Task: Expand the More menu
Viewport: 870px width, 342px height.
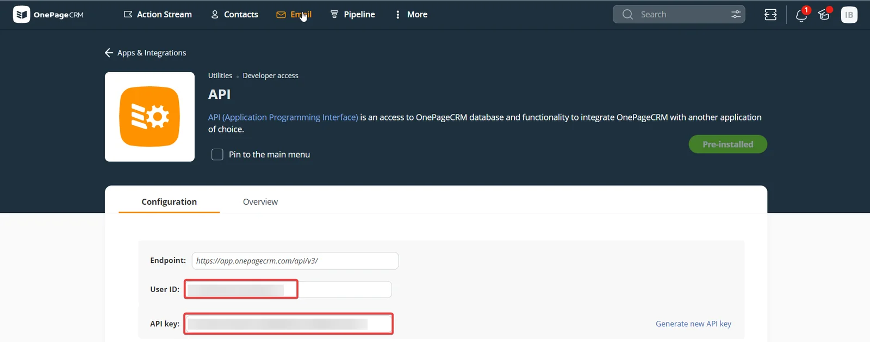Action: click(411, 15)
